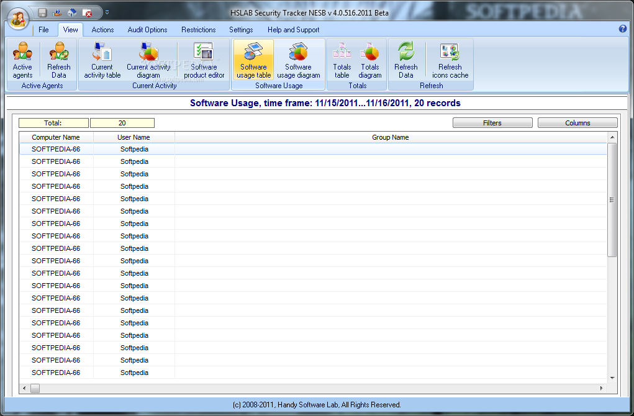Click the Total value field showing 20

click(122, 123)
